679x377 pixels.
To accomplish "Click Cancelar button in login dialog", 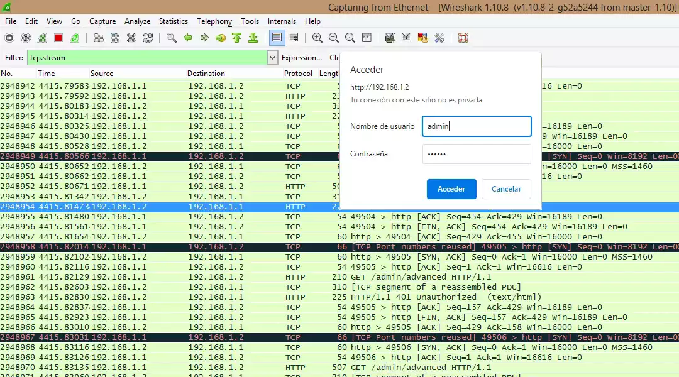I will coord(506,189).
